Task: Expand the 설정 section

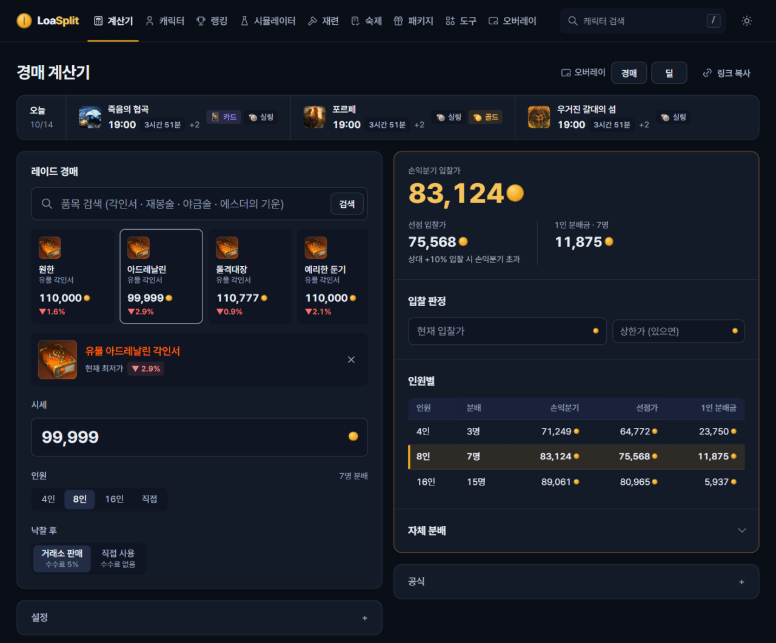Action: pyautogui.click(x=199, y=618)
